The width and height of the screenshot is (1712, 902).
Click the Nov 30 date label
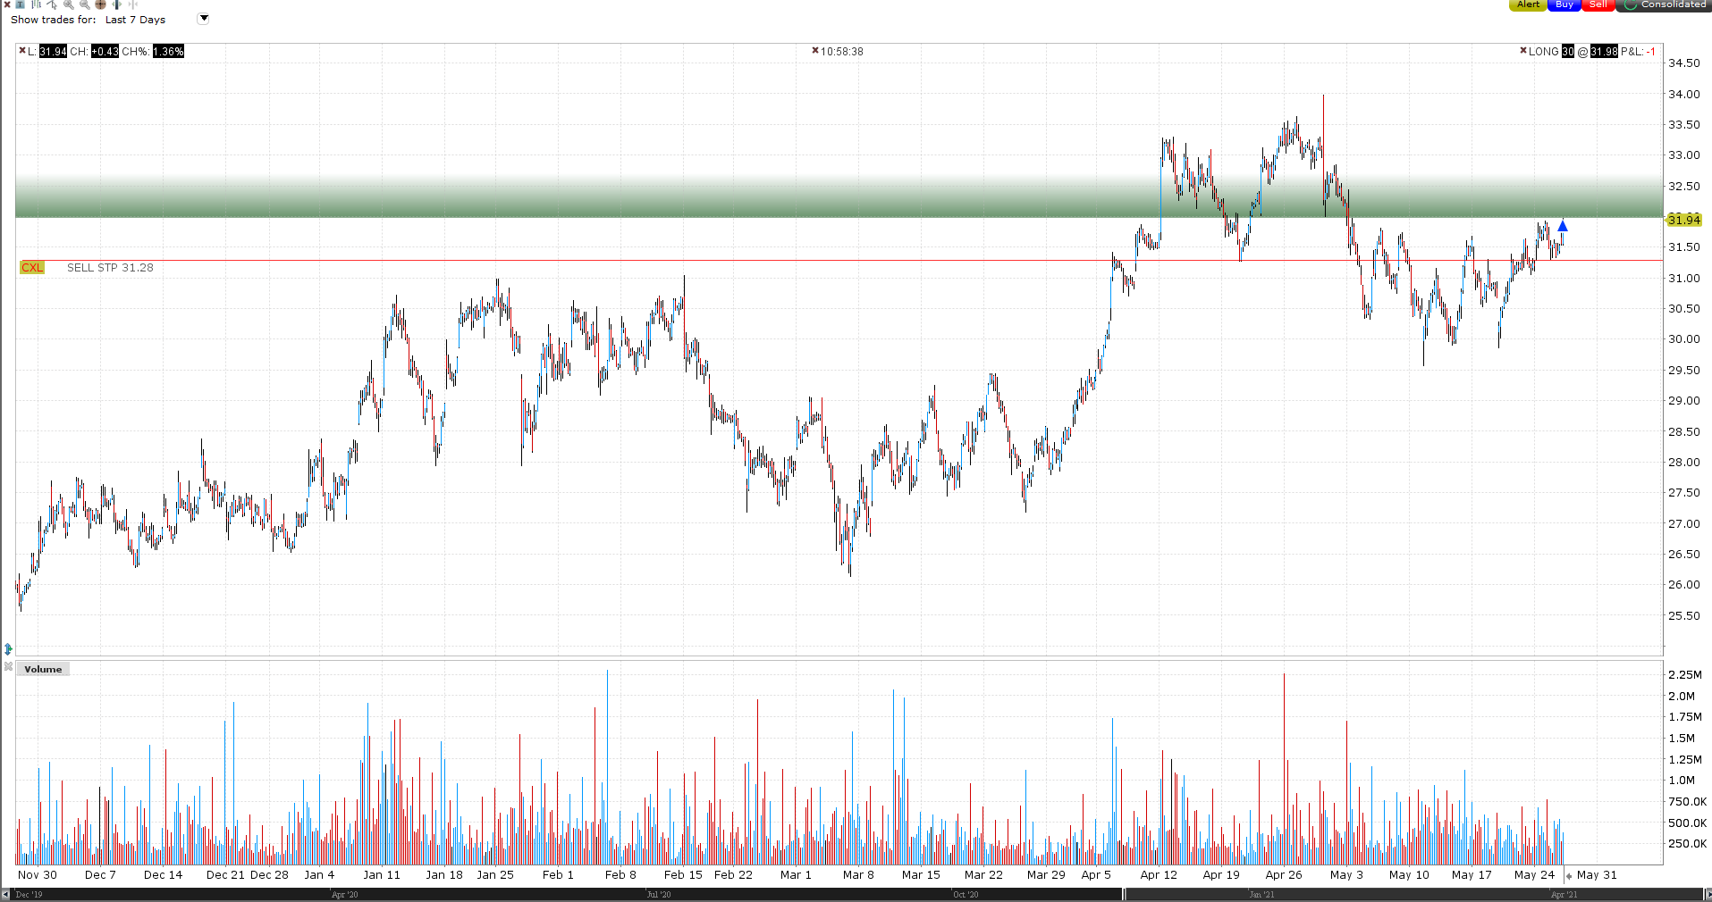pos(38,875)
